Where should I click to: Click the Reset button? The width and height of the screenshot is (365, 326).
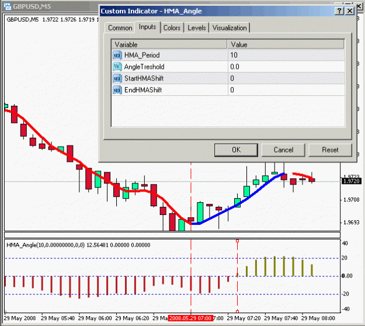330,150
